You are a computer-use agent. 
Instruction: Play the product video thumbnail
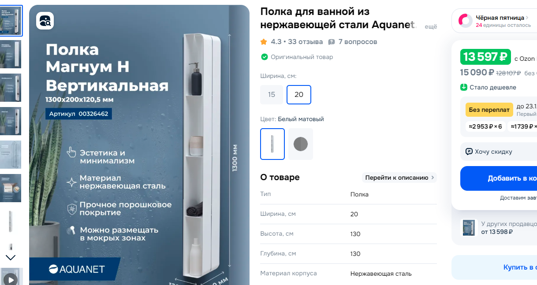[x=11, y=278]
